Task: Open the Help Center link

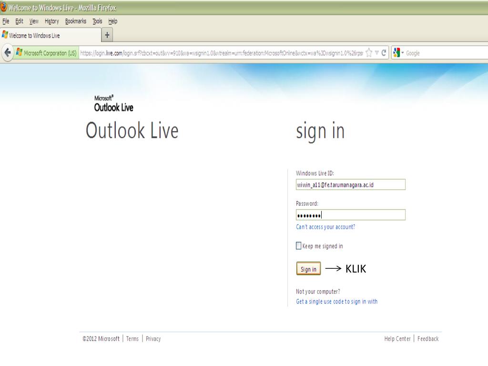Action: pos(397,339)
